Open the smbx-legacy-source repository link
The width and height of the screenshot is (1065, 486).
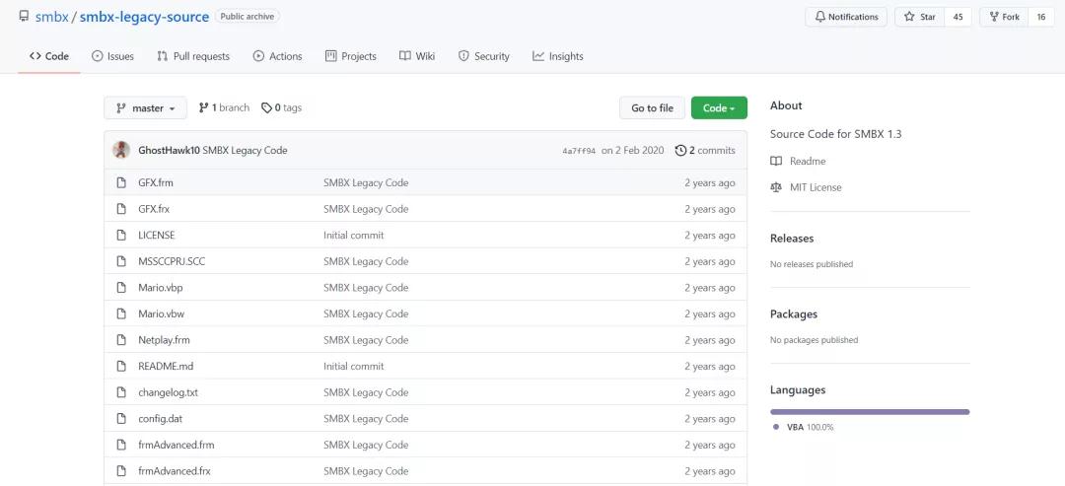145,17
